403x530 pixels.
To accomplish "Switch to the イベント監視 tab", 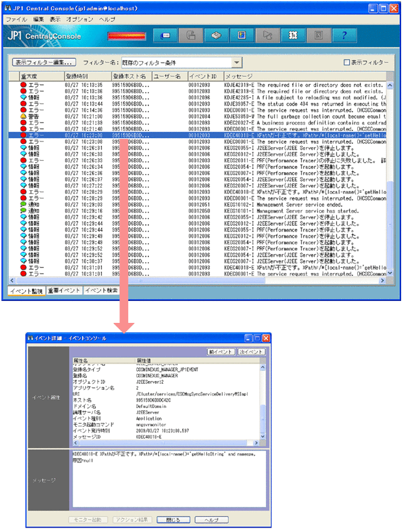I will 26,291.
